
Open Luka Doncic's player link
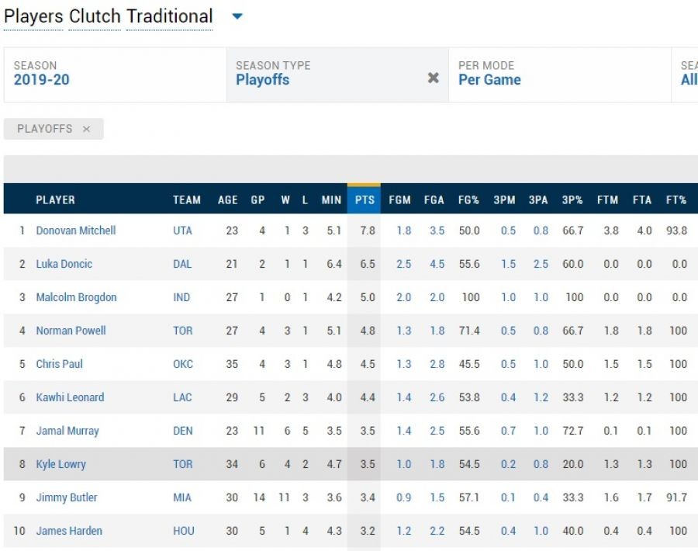point(64,264)
